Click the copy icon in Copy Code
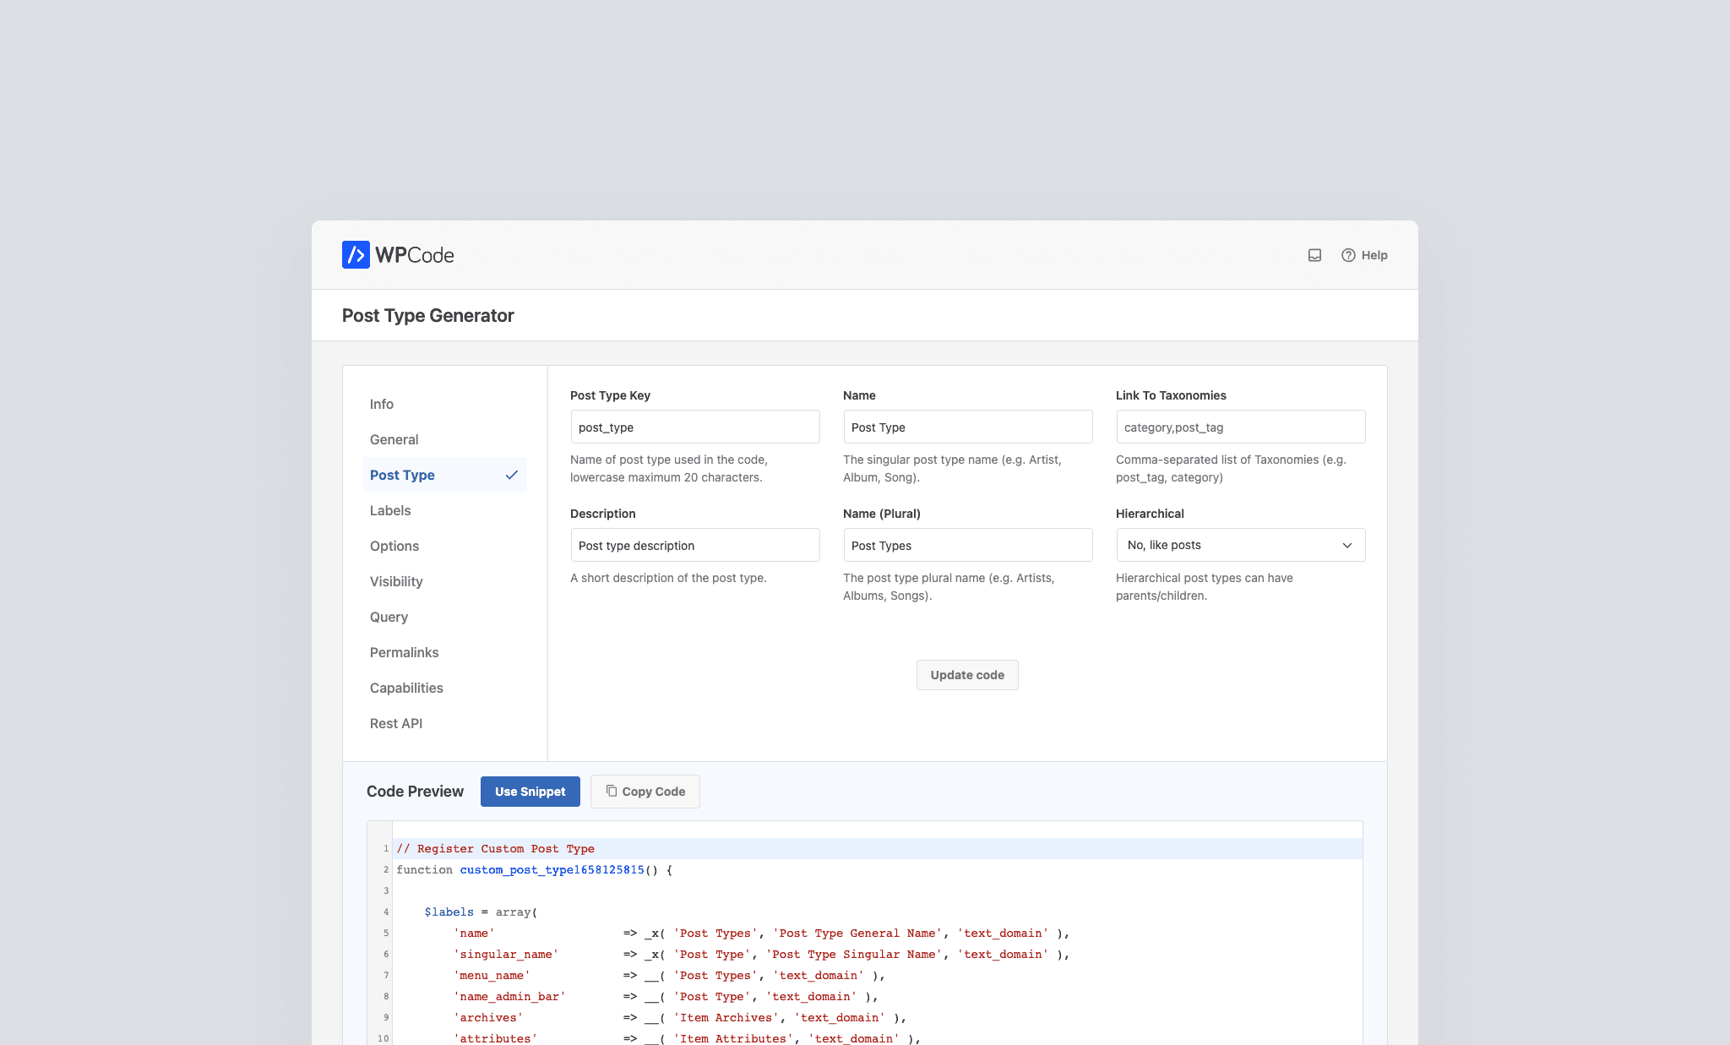Image resolution: width=1730 pixels, height=1045 pixels. [612, 792]
